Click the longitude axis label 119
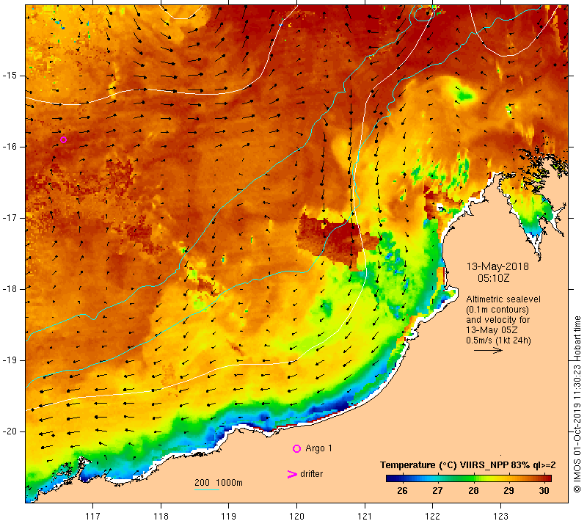Image resolution: width=587 pixels, height=521 pixels. (229, 516)
